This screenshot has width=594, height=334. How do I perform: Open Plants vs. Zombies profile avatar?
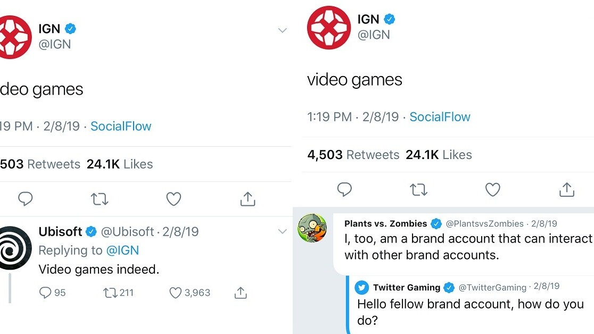point(311,228)
